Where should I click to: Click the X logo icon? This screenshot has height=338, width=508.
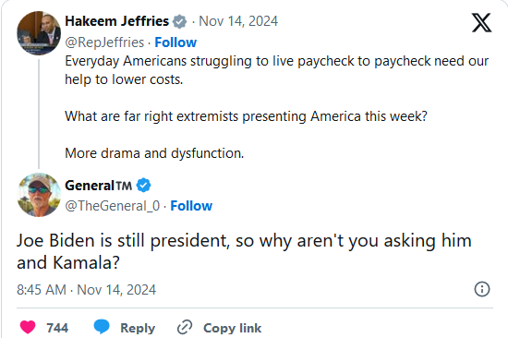(x=481, y=22)
